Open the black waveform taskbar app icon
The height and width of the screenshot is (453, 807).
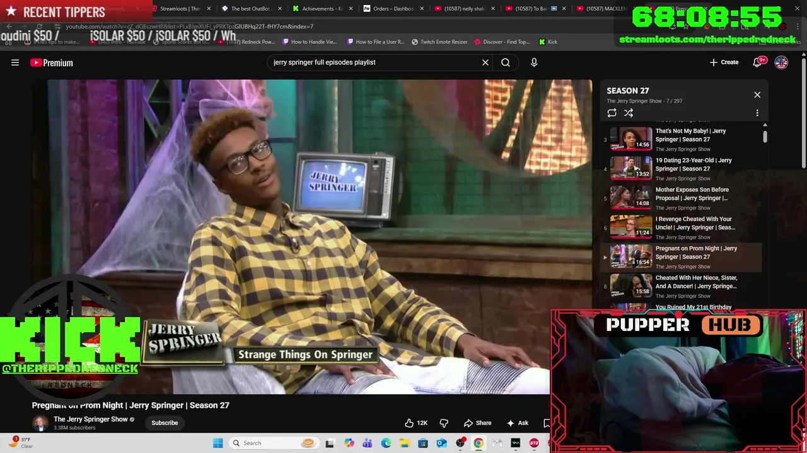click(x=515, y=443)
